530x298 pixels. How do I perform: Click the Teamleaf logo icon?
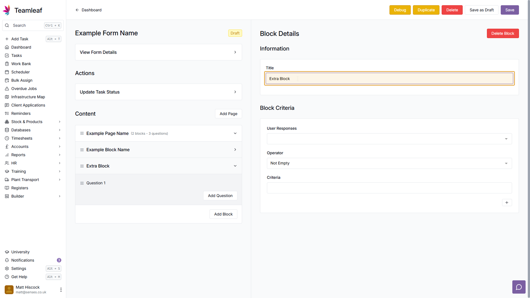[x=7, y=10]
